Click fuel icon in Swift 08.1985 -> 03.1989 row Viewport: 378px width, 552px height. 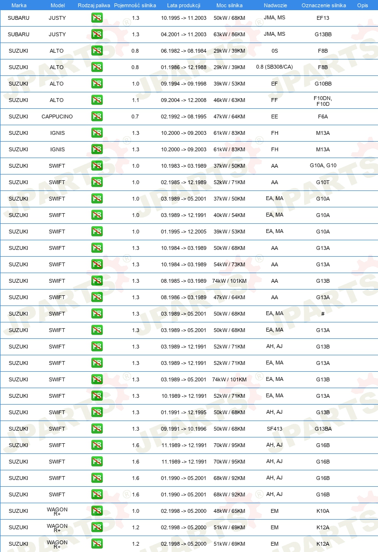click(x=97, y=280)
